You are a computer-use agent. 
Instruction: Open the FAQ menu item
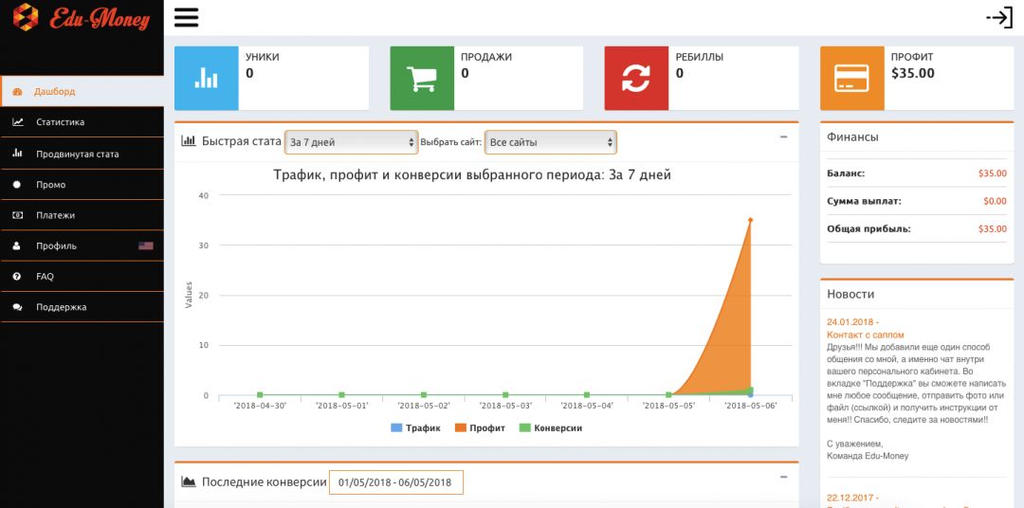pyautogui.click(x=82, y=277)
